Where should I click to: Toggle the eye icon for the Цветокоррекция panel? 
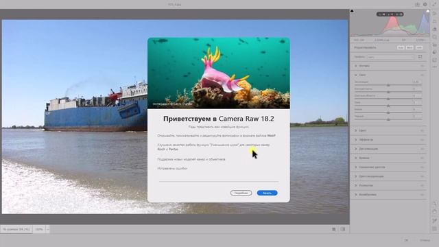(x=422, y=176)
